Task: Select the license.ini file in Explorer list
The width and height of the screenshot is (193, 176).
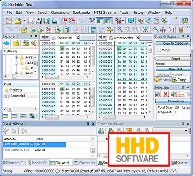Action: [x=21, y=96]
